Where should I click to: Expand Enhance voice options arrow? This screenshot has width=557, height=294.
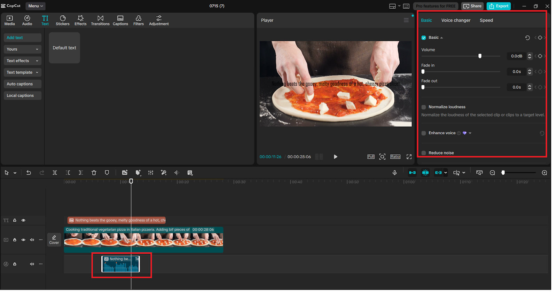(470, 133)
